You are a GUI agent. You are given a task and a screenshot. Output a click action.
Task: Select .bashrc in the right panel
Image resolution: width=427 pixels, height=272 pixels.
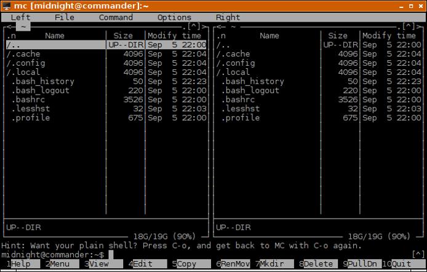(237, 99)
